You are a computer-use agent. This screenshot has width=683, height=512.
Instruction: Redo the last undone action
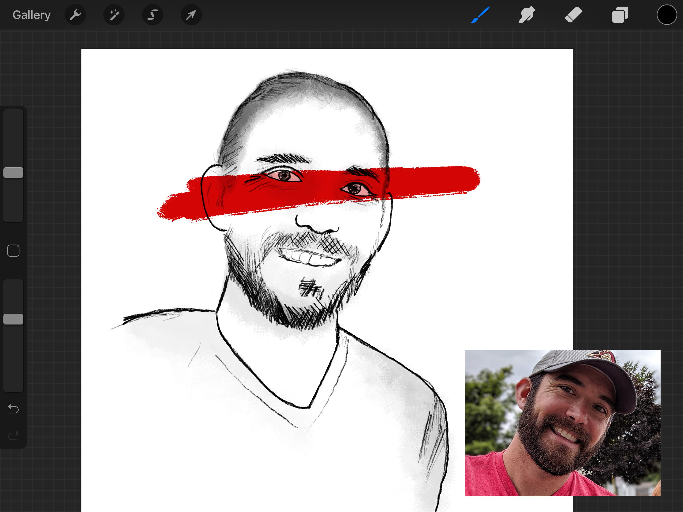13,435
